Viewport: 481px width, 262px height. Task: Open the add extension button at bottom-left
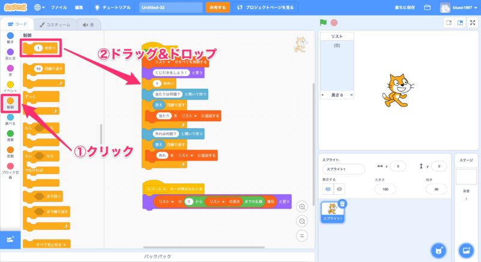pos(10,239)
